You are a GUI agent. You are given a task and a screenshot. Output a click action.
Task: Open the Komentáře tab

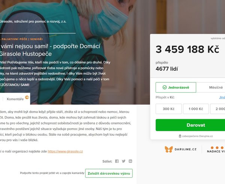pos(16,99)
